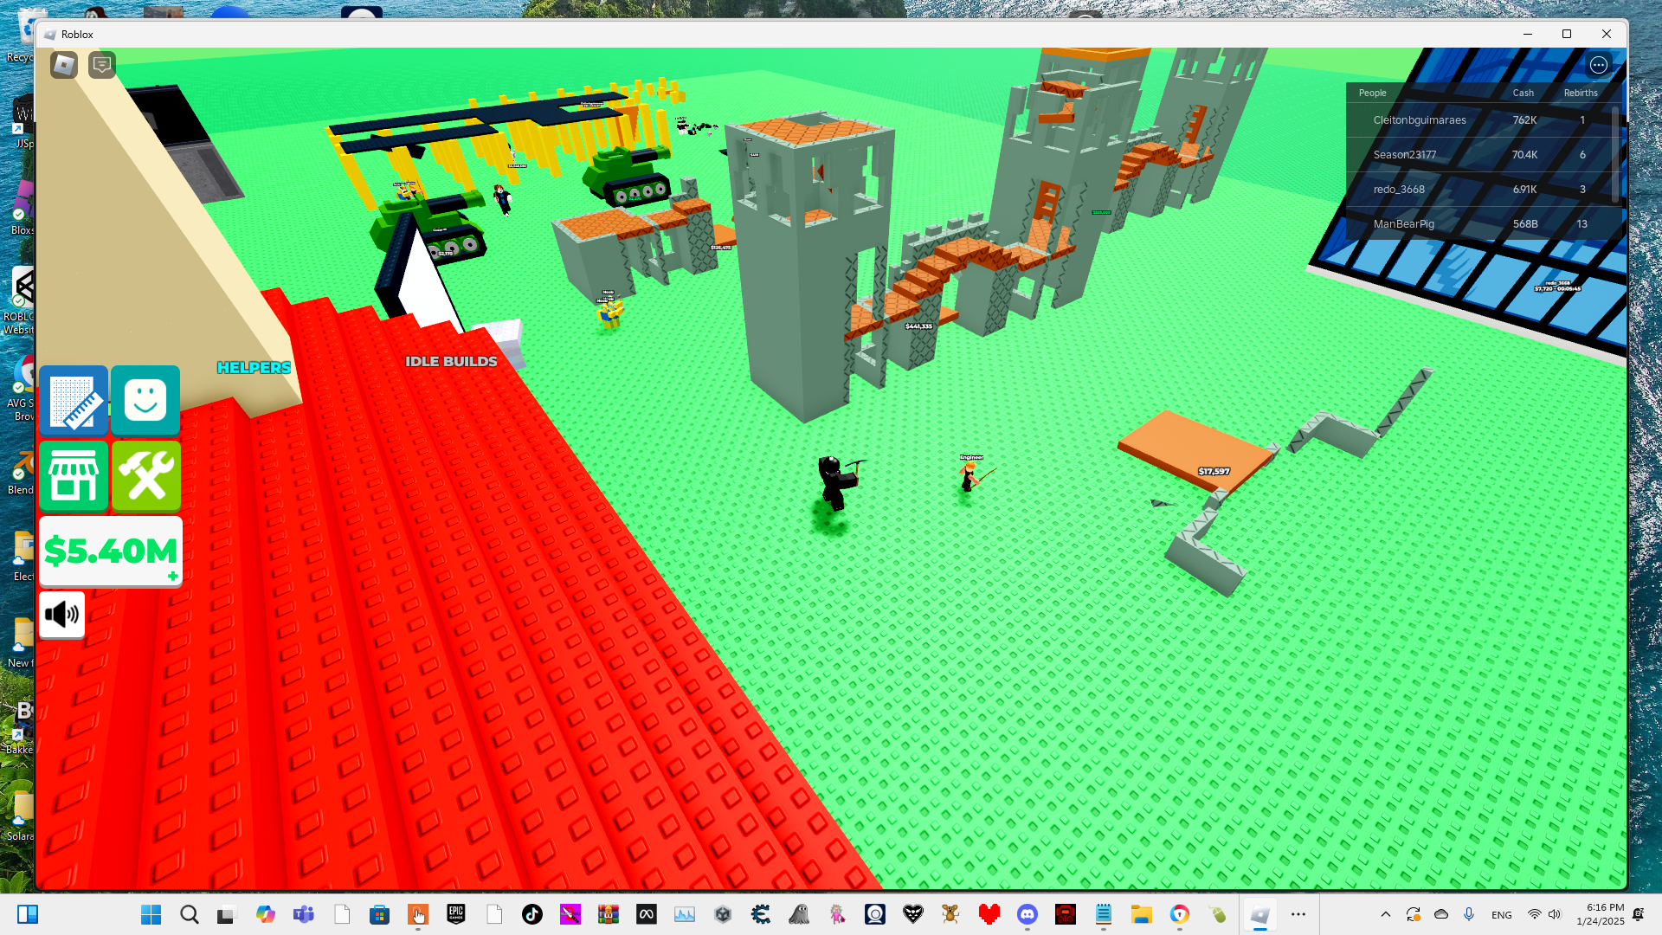
Task: Open ENG language input switcher
Action: point(1502,915)
